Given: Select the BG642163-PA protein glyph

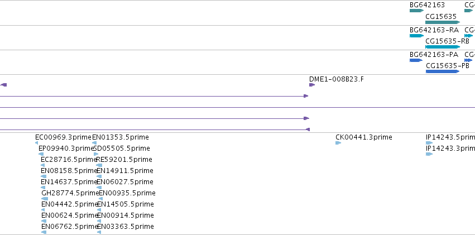Looking at the screenshot, I should [416, 60].
